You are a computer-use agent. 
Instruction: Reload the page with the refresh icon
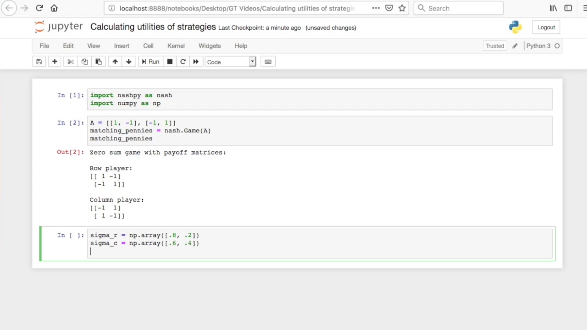(39, 8)
